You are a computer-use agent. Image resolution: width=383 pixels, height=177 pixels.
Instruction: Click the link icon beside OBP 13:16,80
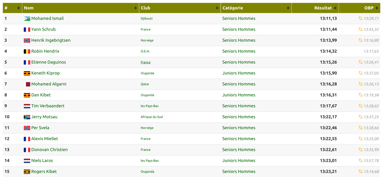pyautogui.click(x=361, y=40)
